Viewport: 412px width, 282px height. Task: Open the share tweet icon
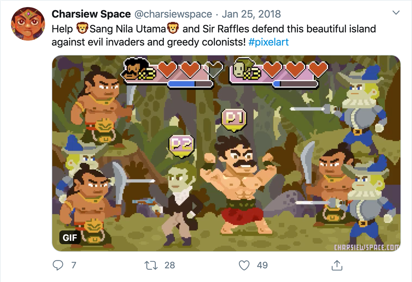tap(337, 265)
